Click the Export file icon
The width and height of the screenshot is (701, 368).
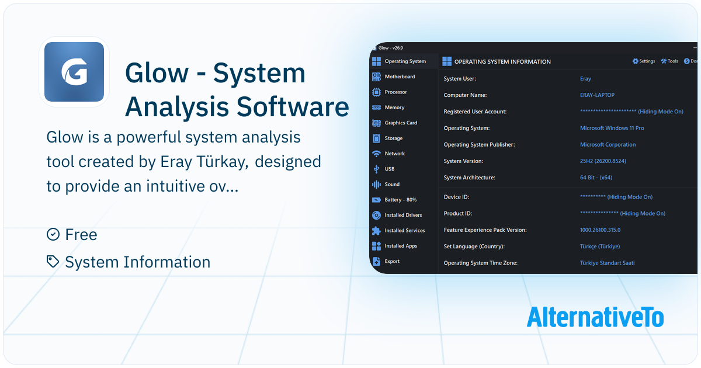(x=376, y=261)
